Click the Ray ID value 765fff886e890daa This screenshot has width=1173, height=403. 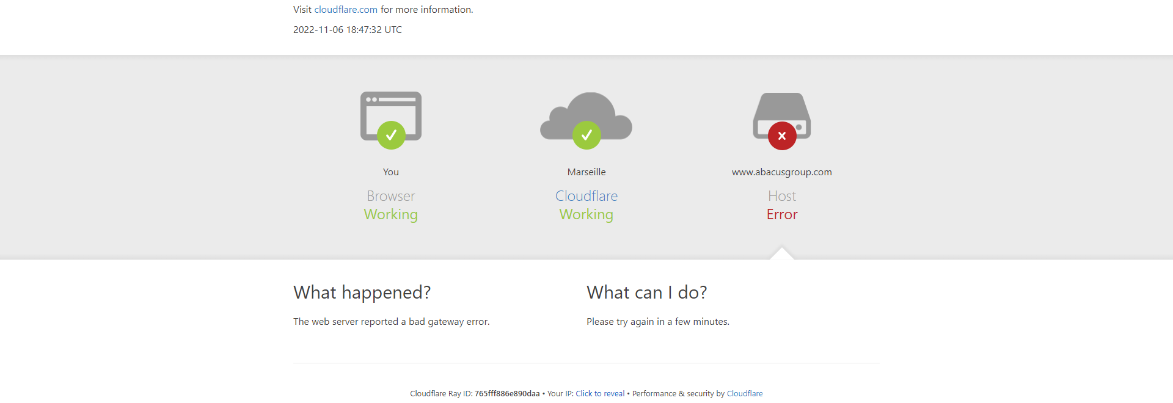click(507, 394)
